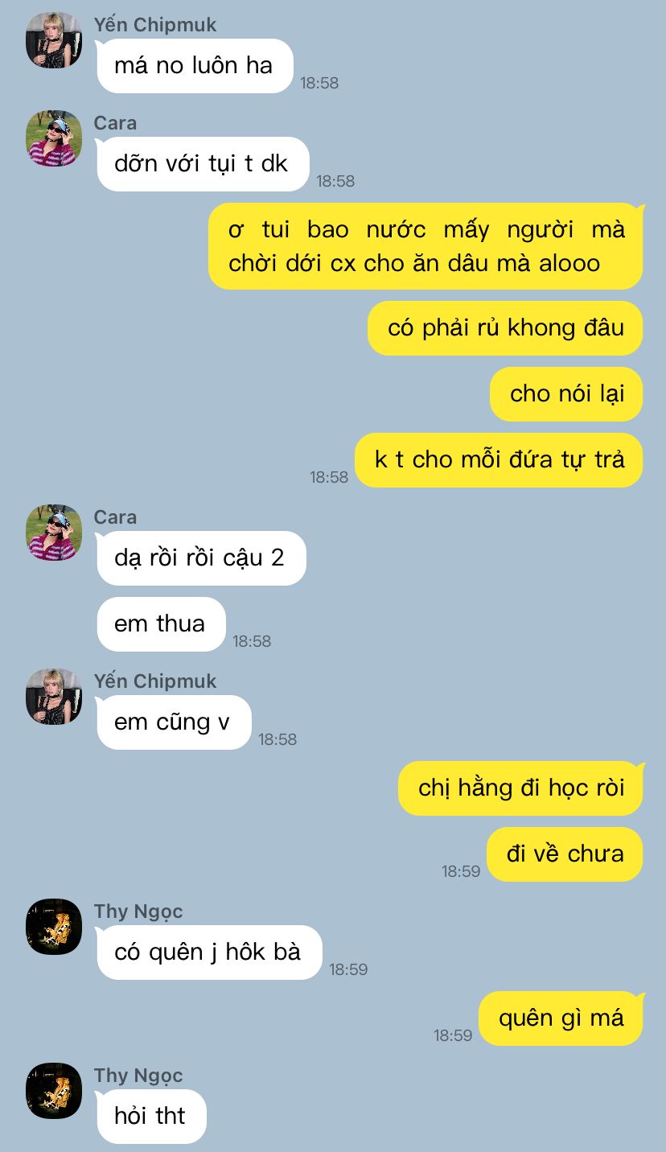Select the 'dỡn với tụi t dk' message
The image size is (666, 1152).
tap(203, 164)
